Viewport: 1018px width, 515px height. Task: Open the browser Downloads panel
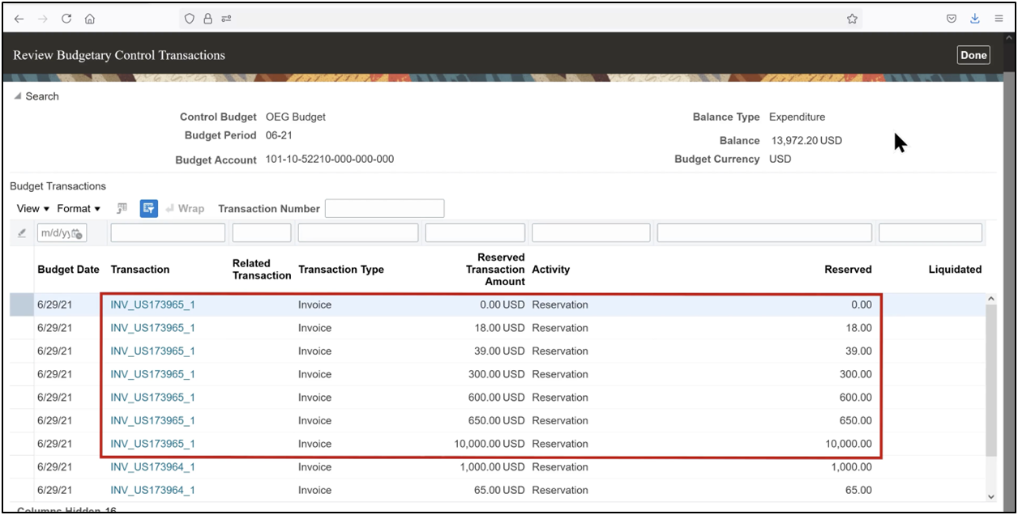pos(974,18)
